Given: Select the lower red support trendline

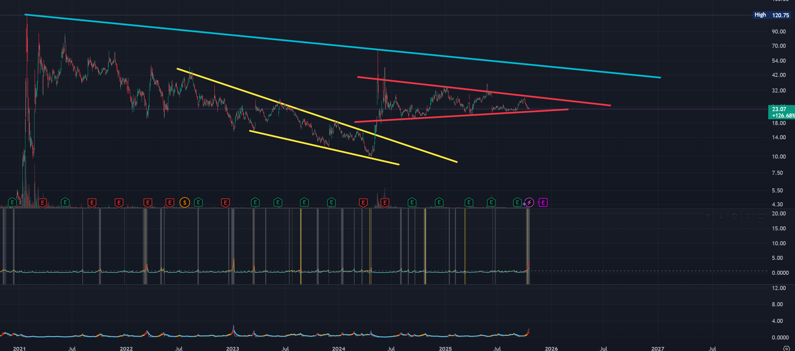Looking at the screenshot, I should click(461, 116).
